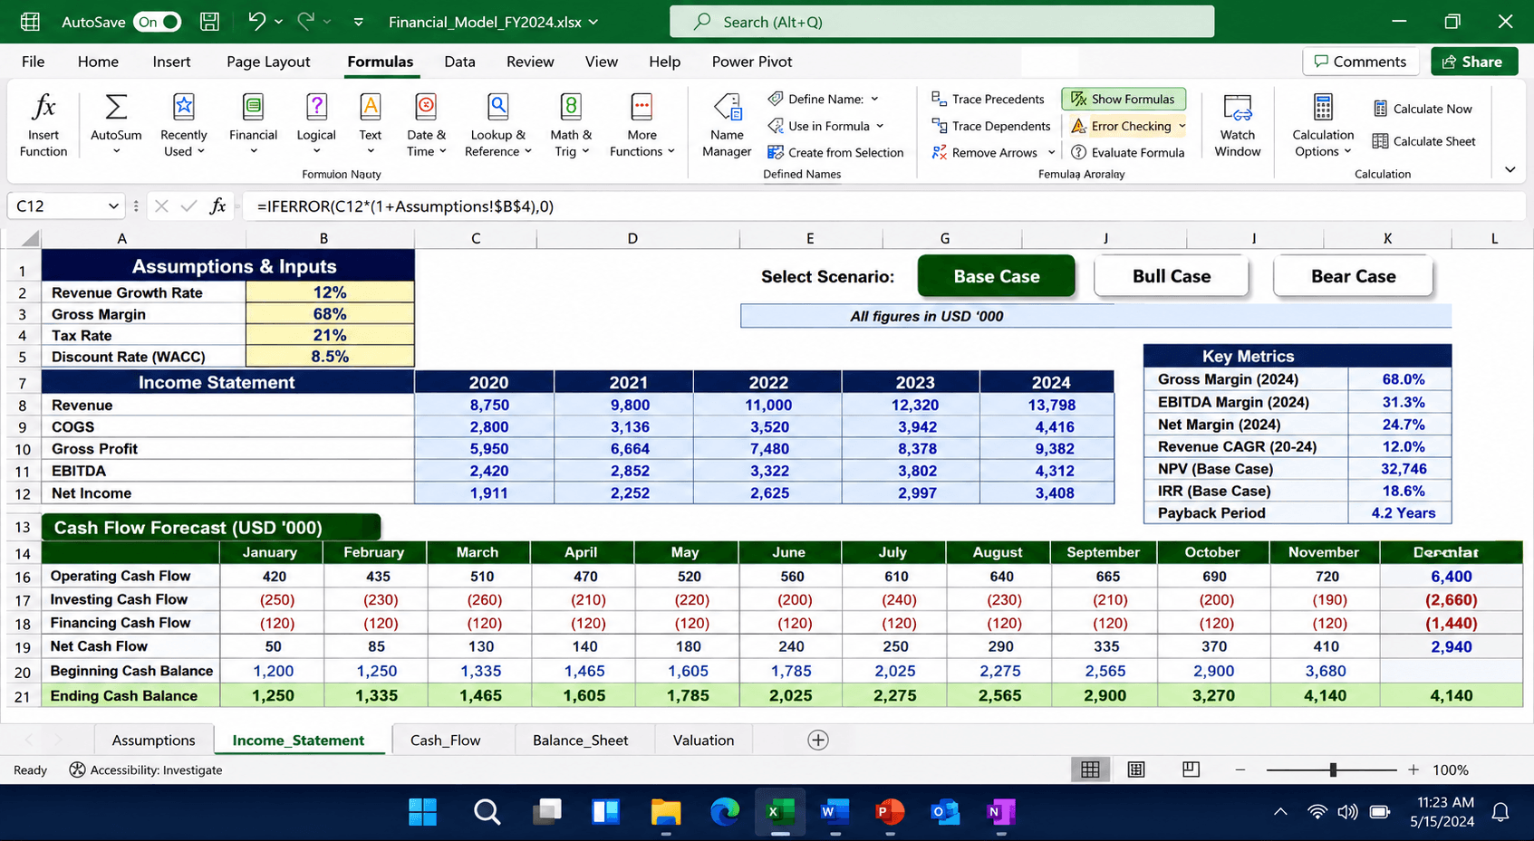Switch to the Valuation sheet
The width and height of the screenshot is (1534, 841).
(703, 740)
